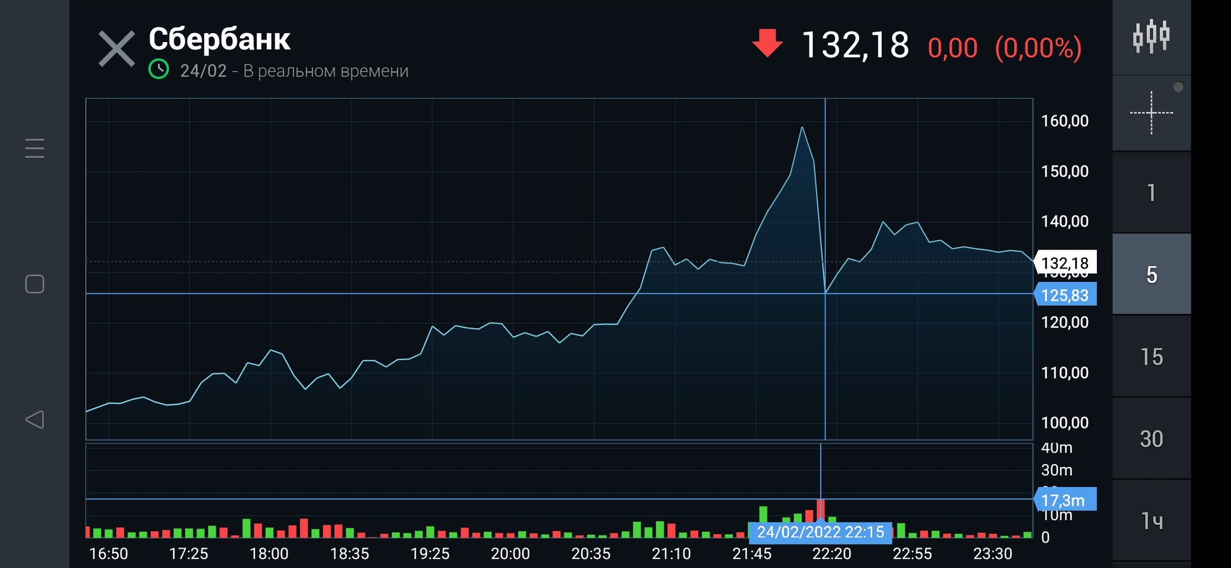The image size is (1231, 568).
Task: Click the 160,00 price axis label
Action: click(1065, 121)
